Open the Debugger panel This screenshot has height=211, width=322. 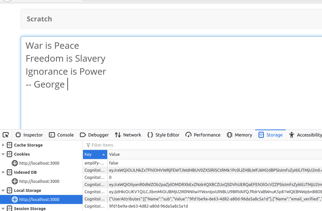[x=94, y=135]
